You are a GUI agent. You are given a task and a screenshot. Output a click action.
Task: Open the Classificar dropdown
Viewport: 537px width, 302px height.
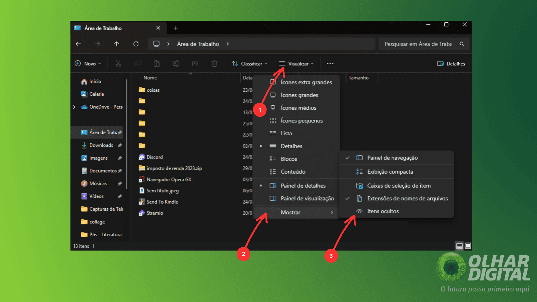coord(250,63)
